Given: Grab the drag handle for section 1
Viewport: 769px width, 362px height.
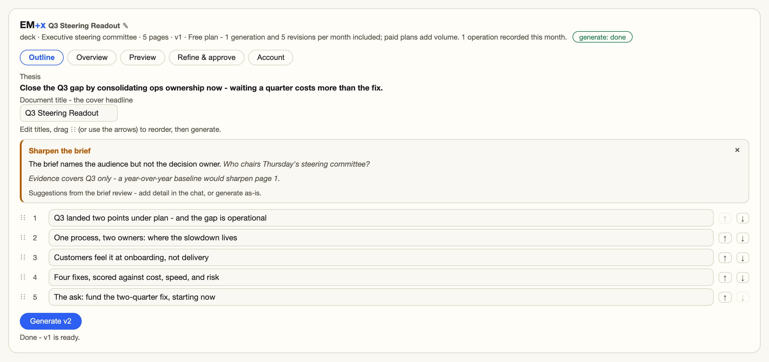Looking at the screenshot, I should [23, 218].
